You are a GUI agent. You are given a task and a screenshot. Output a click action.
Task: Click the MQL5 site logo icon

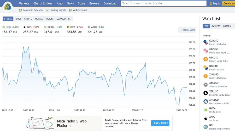pyautogui.click(x=8, y=6)
